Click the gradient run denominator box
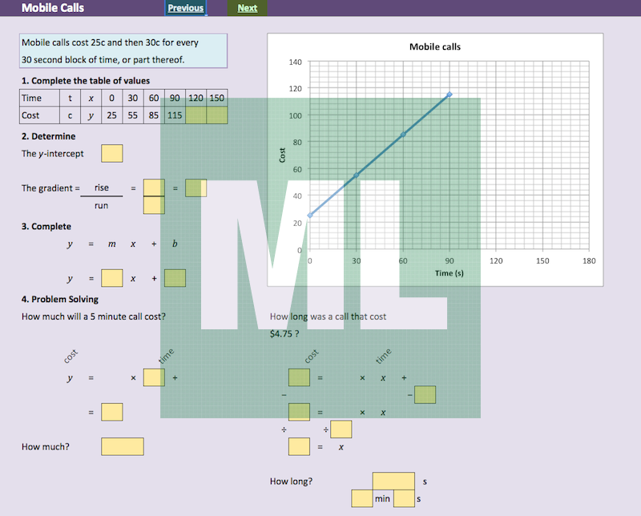Viewport: 641px width, 516px height. point(154,206)
